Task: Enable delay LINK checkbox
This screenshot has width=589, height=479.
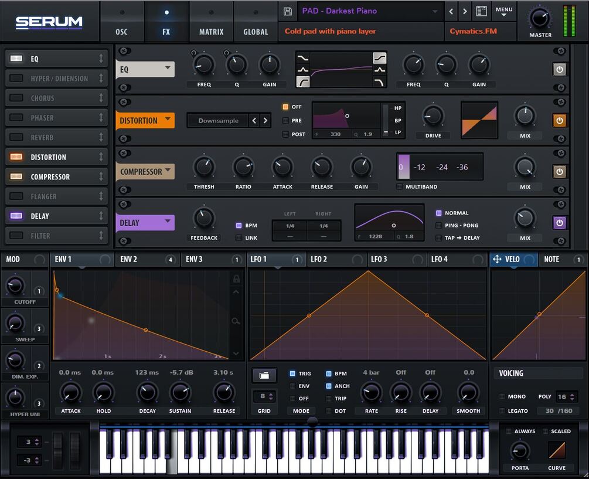Action: tap(239, 238)
